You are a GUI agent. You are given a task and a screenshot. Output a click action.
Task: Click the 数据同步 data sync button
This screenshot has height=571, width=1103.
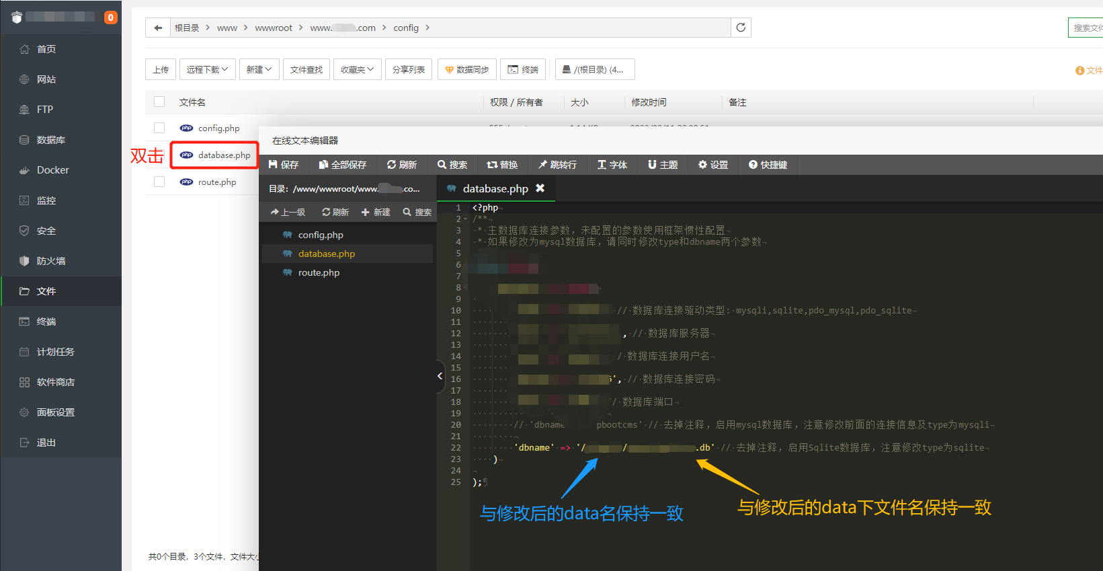pyautogui.click(x=467, y=69)
